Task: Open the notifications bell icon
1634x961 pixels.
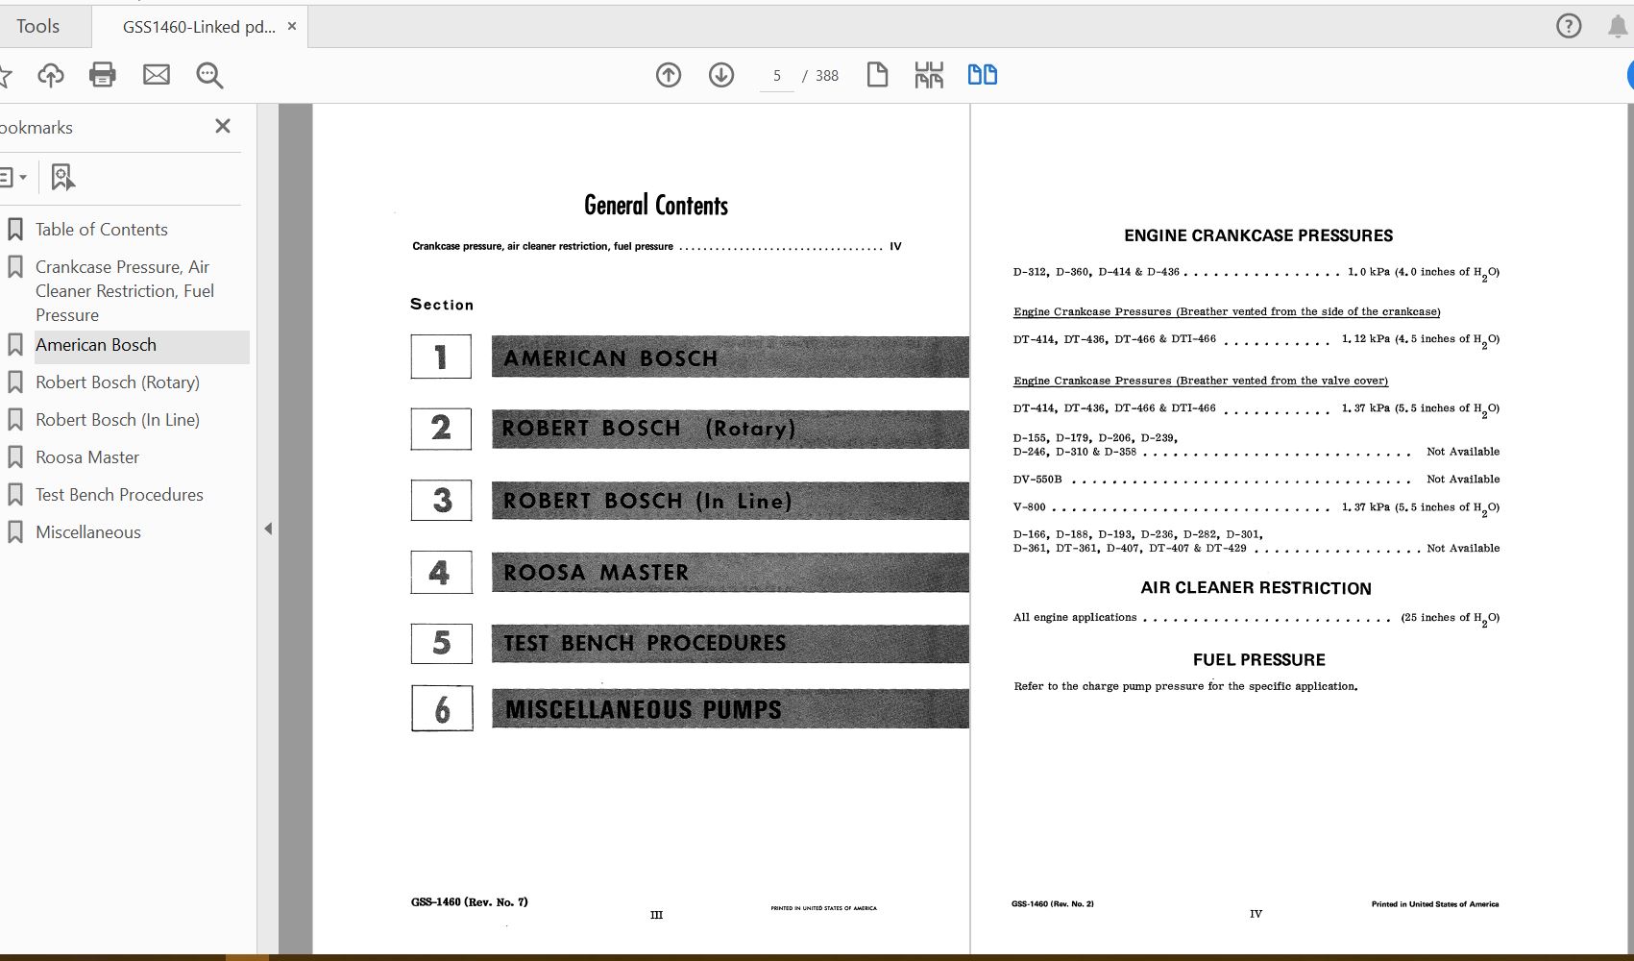Action: [x=1619, y=27]
